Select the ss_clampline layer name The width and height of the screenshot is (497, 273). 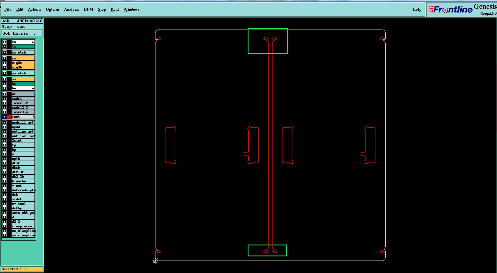(23, 235)
